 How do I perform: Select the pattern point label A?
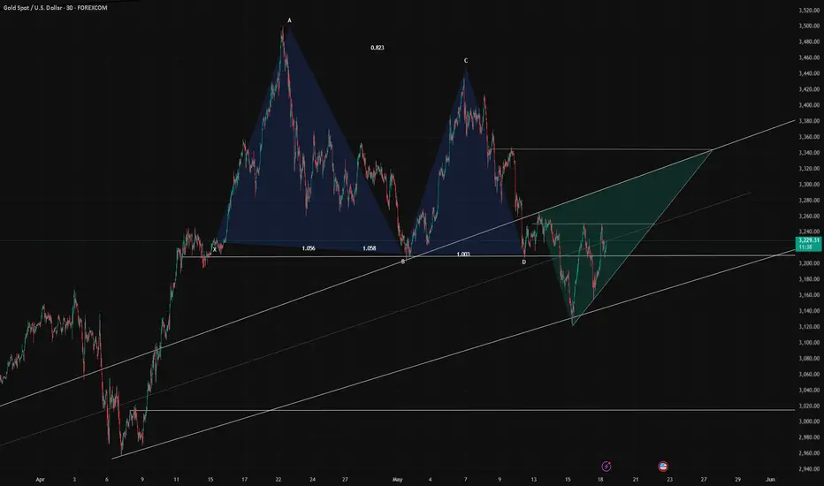[289, 20]
